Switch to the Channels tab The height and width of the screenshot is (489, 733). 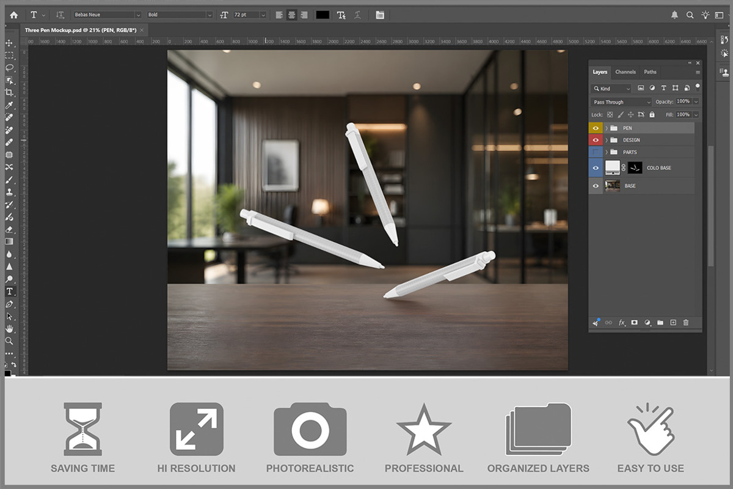click(625, 72)
